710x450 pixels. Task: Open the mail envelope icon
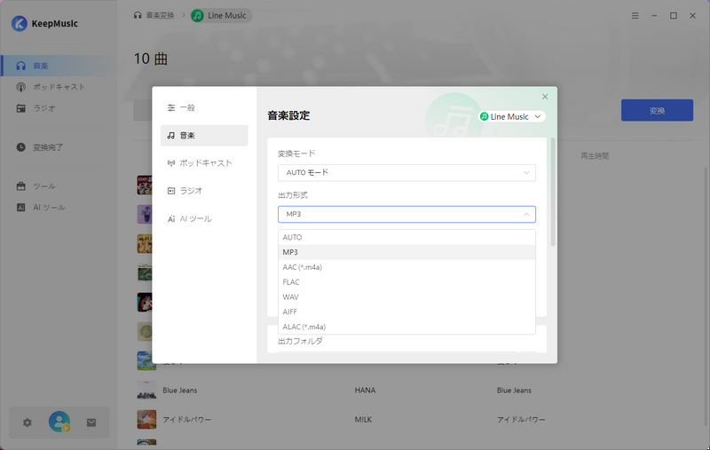[x=91, y=422]
